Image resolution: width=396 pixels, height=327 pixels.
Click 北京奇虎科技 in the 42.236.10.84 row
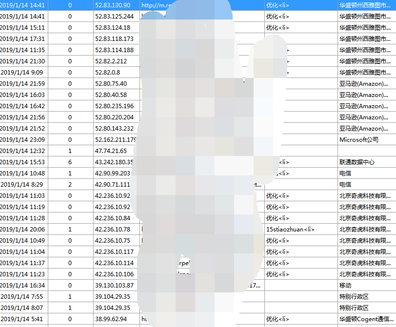click(x=365, y=218)
